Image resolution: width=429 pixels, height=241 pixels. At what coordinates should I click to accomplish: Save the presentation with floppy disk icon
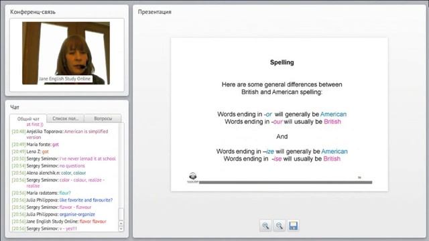click(294, 226)
